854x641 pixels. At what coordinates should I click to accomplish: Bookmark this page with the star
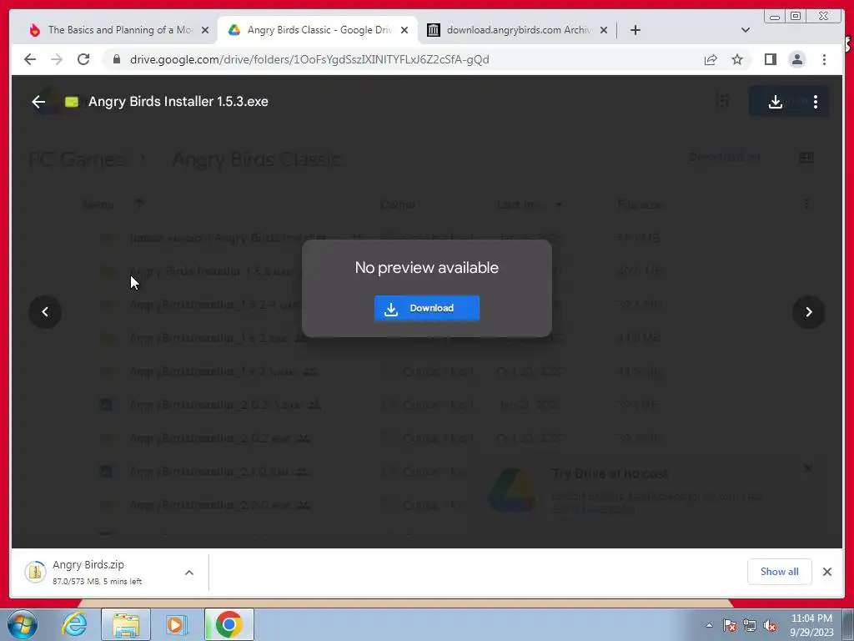[737, 59]
